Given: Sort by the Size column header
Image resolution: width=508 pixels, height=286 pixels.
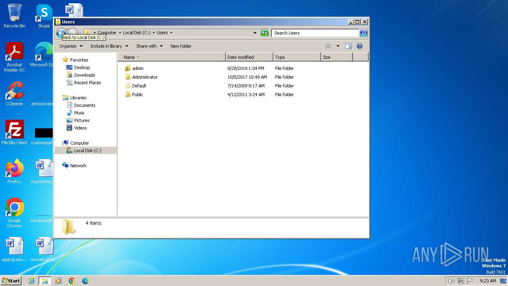Looking at the screenshot, I should [x=337, y=57].
